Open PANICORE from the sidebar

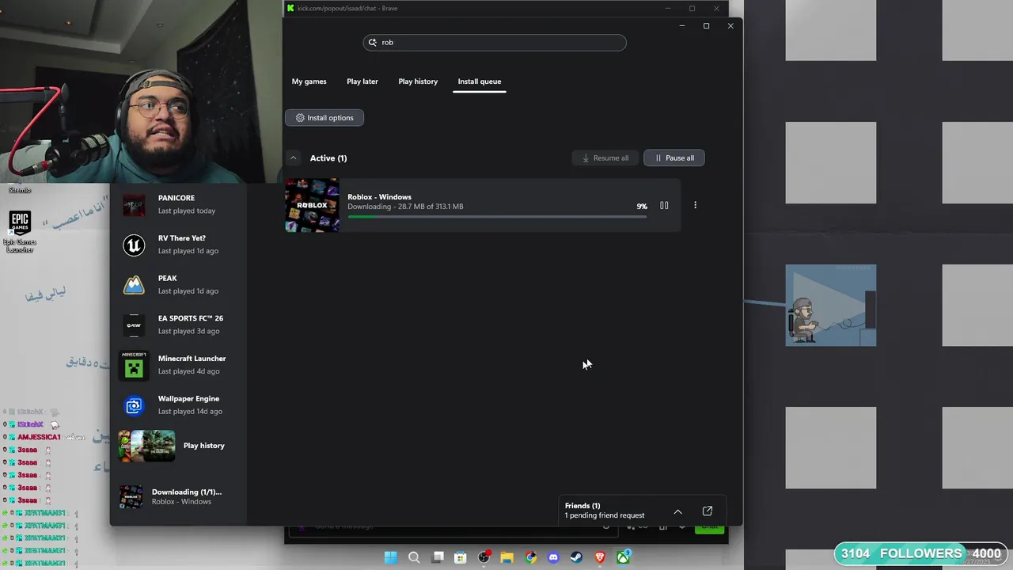178,205
